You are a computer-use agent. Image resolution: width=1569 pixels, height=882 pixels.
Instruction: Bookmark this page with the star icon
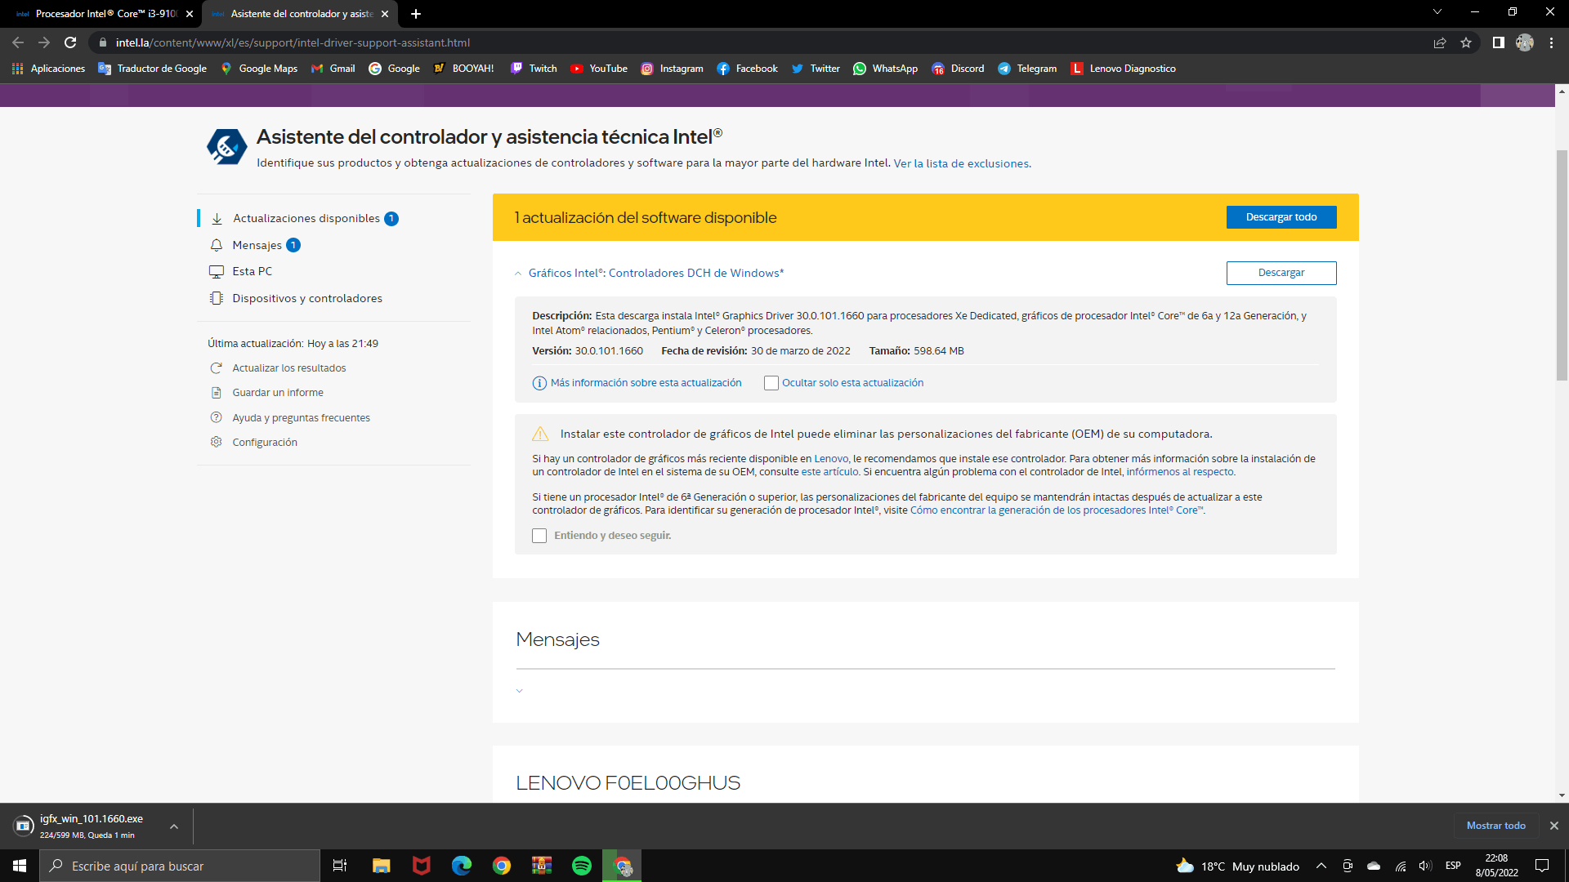click(x=1466, y=42)
